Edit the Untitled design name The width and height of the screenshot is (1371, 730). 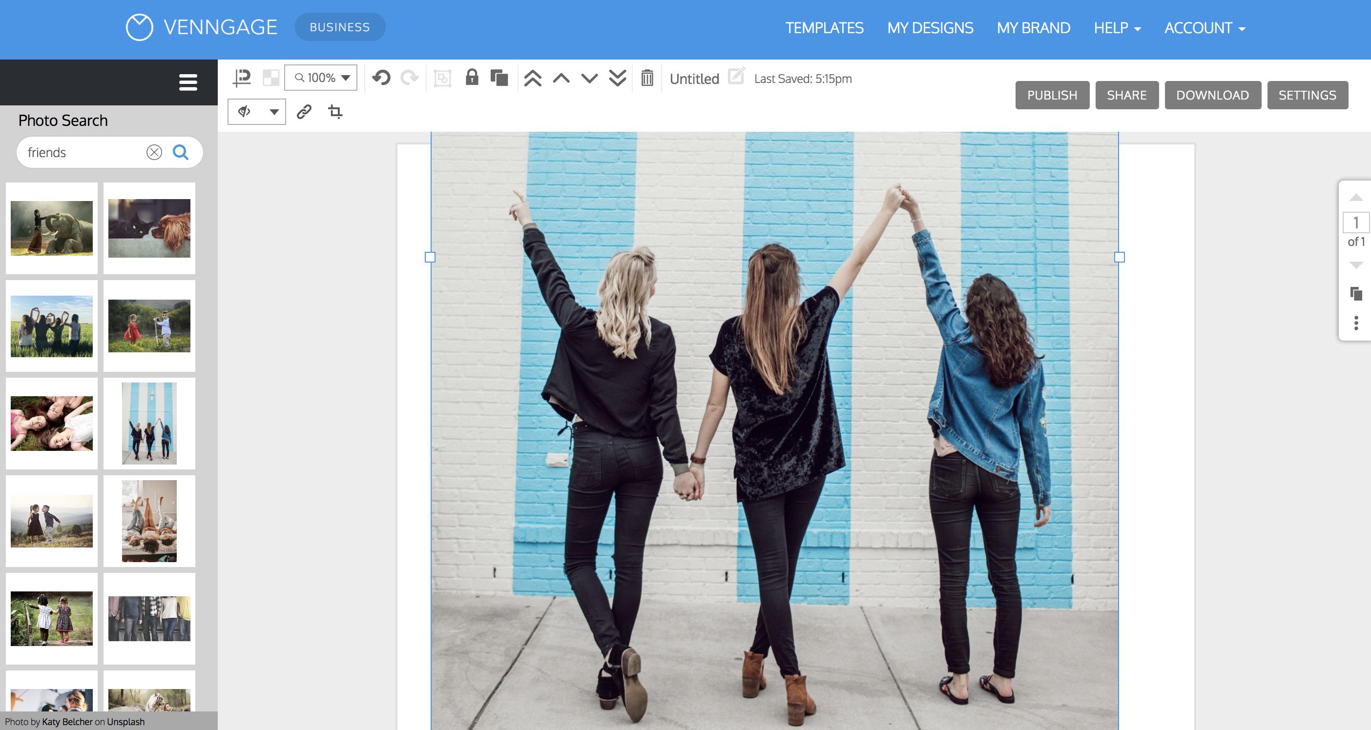[x=736, y=76]
